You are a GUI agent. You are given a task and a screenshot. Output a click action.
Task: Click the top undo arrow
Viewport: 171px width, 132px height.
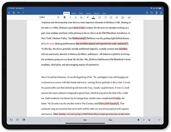[18, 13]
